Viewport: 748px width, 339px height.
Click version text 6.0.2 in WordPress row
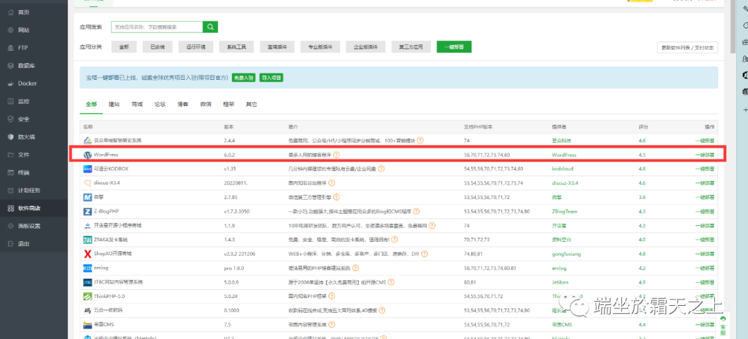pyautogui.click(x=231, y=155)
